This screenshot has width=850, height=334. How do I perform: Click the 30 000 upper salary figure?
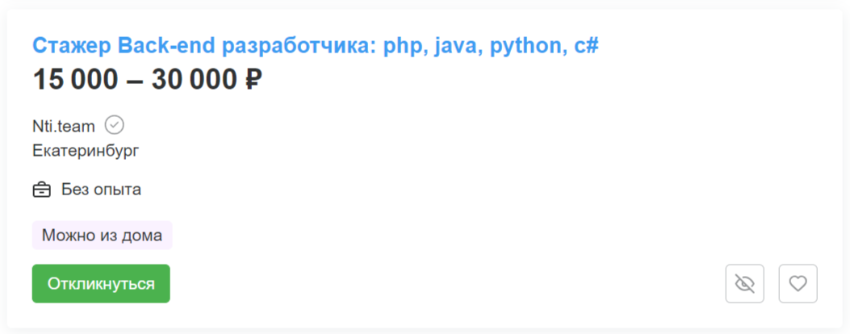[191, 80]
